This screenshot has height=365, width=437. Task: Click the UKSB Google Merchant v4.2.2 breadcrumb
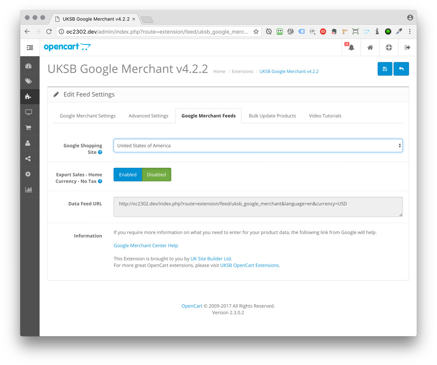pyautogui.click(x=289, y=71)
